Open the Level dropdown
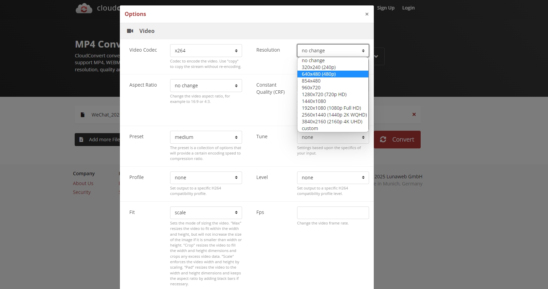Viewport: 548px width, 289px height. 333,178
